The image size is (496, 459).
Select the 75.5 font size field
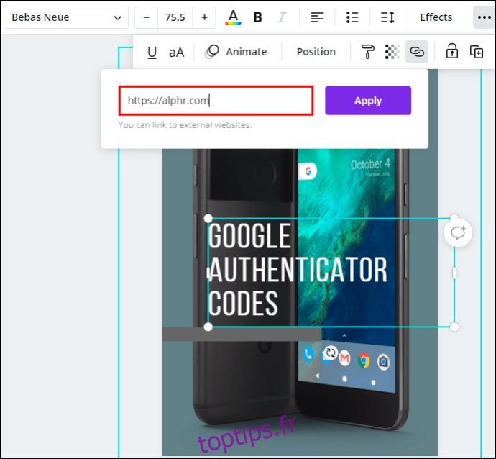click(175, 17)
